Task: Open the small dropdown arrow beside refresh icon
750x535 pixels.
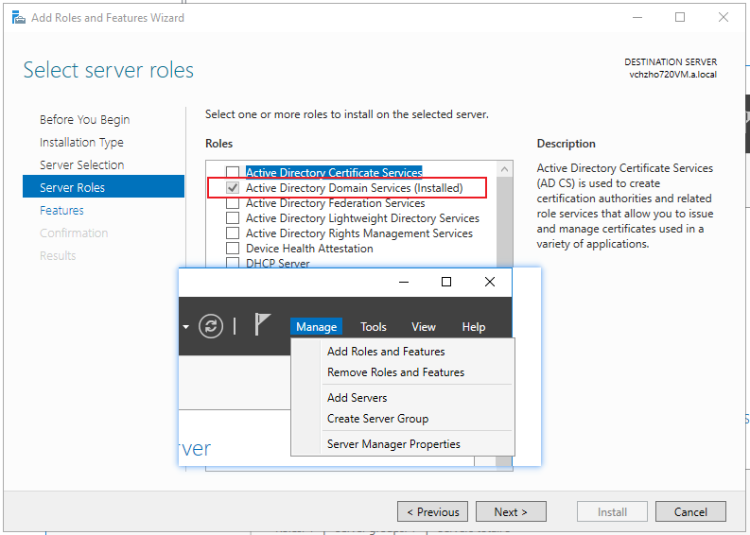Action: [x=186, y=327]
